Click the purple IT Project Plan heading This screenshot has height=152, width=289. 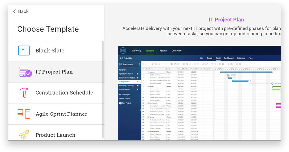point(226,20)
